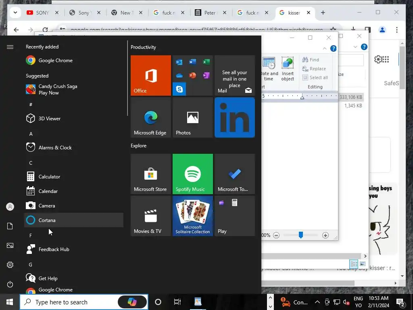Open the Play folder tile
Image resolution: width=413 pixels, height=310 pixels.
(x=235, y=216)
